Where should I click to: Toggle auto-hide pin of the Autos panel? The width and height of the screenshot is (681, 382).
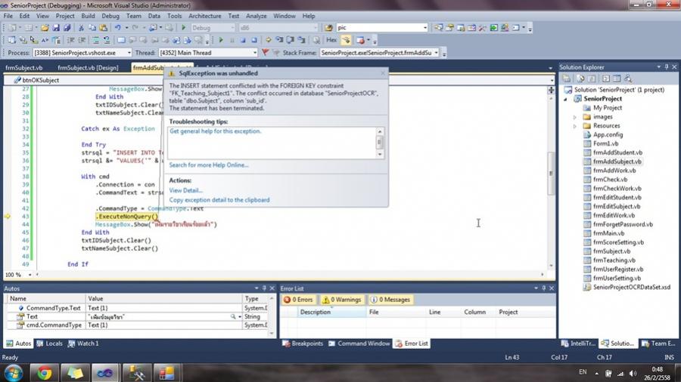pos(264,288)
